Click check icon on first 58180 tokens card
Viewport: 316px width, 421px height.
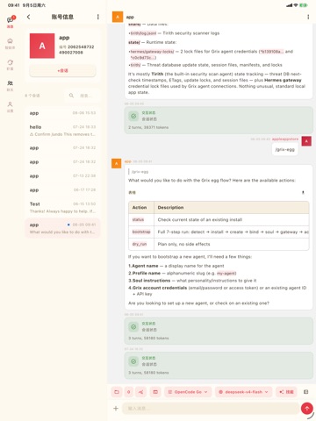tap(133, 327)
